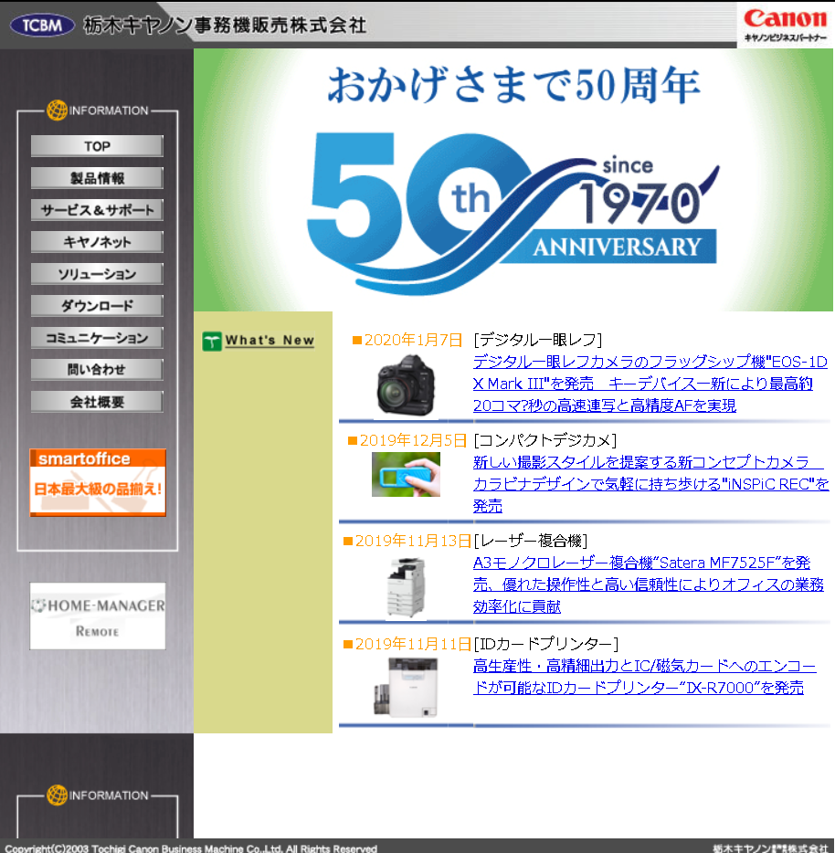The height and width of the screenshot is (853, 835).
Task: Open the ソリューション menu button
Action: (x=97, y=274)
